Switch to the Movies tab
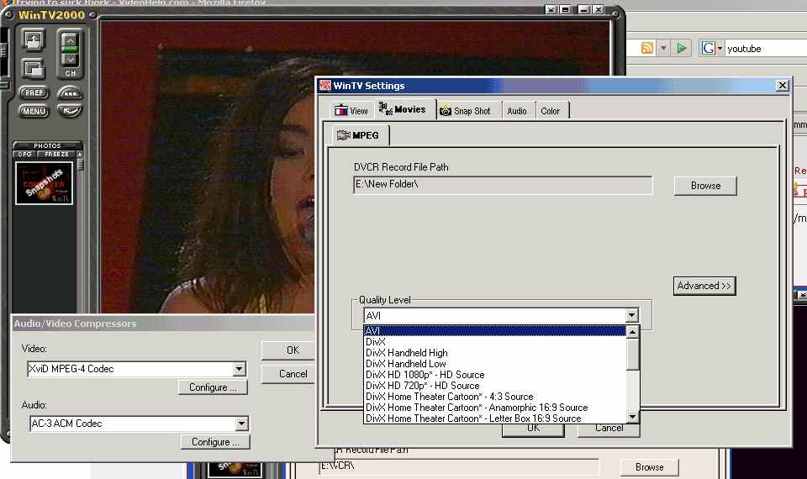The width and height of the screenshot is (807, 479). pos(404,109)
